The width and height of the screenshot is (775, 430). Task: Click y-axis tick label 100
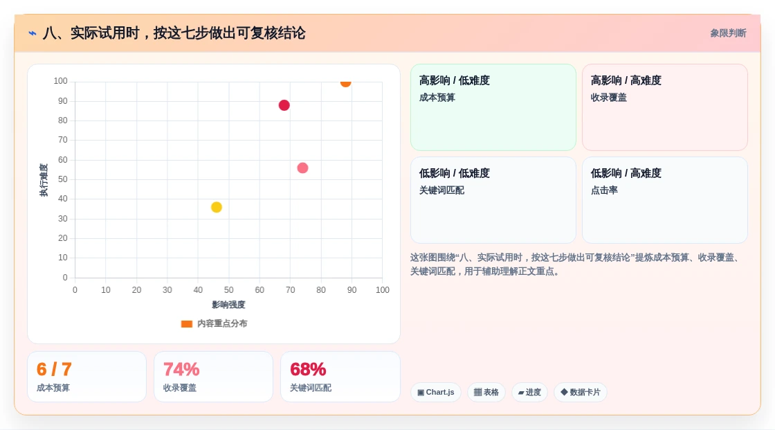pyautogui.click(x=60, y=81)
